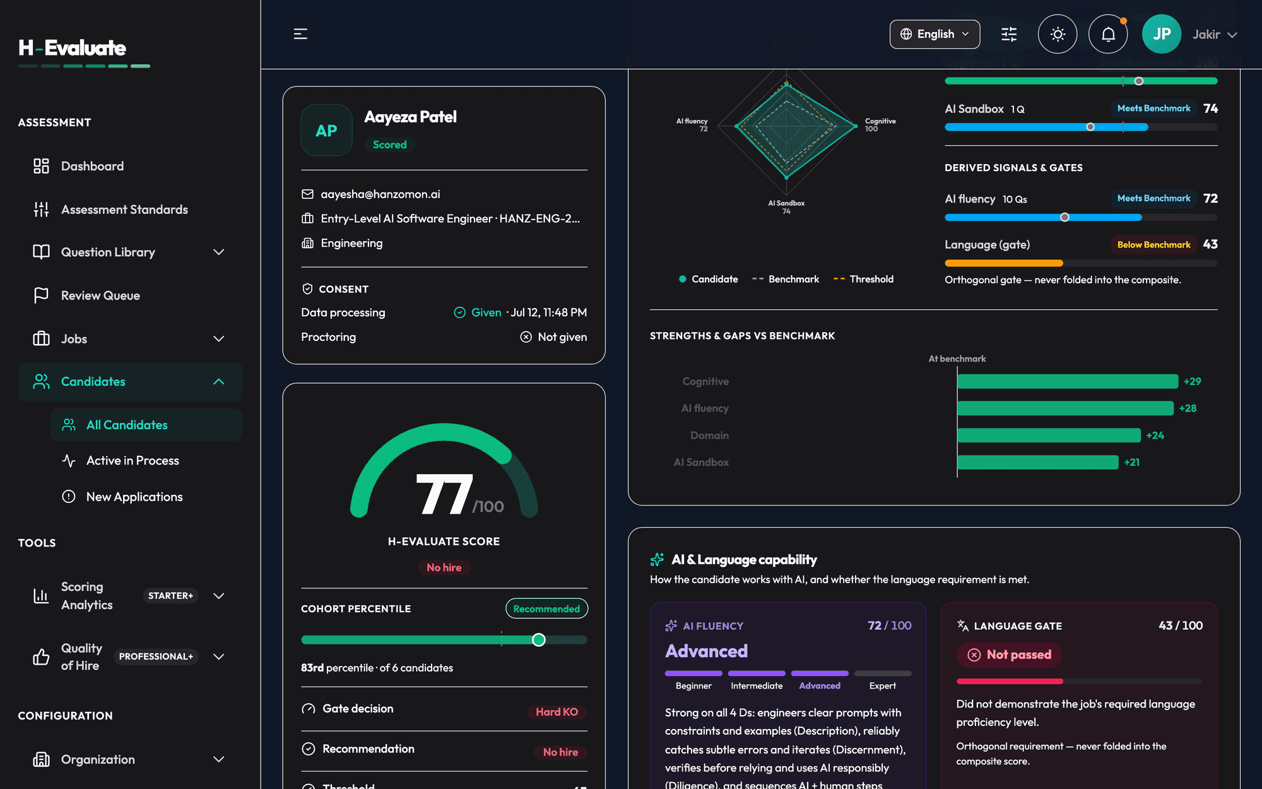The image size is (1262, 789).
Task: Click the Candidates people icon
Action: pyautogui.click(x=41, y=382)
